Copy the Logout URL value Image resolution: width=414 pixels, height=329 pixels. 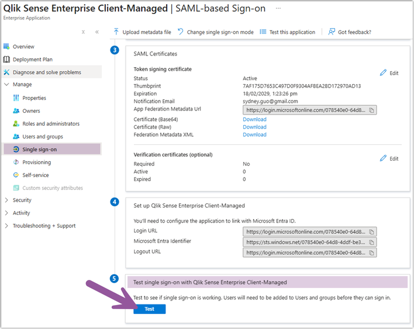click(372, 253)
